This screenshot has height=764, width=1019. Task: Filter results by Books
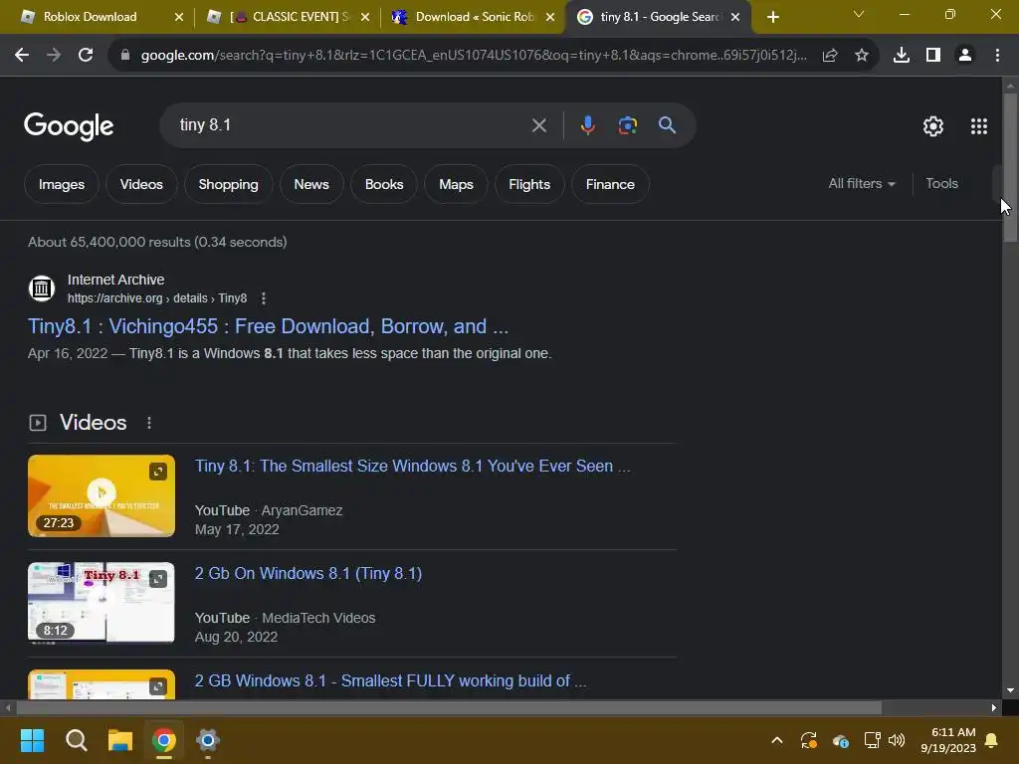tap(384, 184)
